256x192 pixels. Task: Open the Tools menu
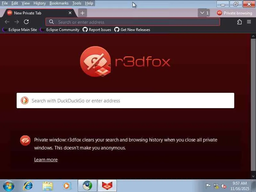[77, 3]
